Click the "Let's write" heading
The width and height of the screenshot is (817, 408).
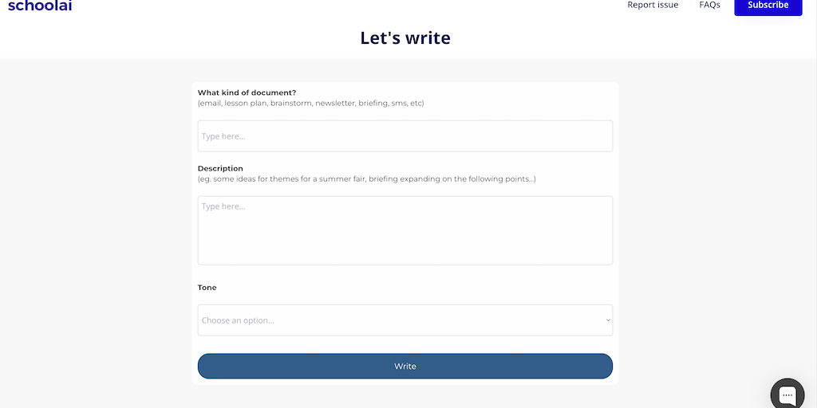(x=405, y=37)
